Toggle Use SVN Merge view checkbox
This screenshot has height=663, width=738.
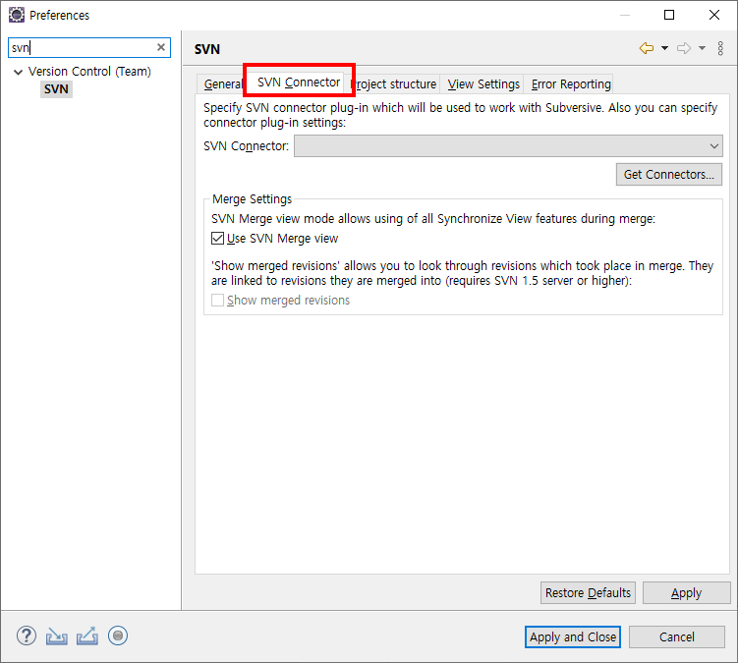217,238
